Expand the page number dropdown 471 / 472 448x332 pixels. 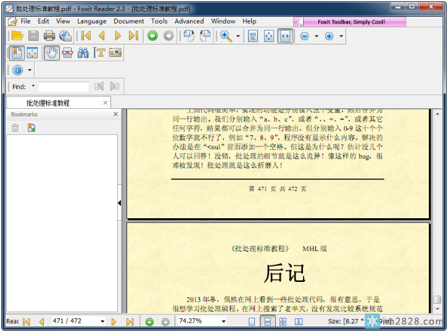pyautogui.click(x=101, y=321)
